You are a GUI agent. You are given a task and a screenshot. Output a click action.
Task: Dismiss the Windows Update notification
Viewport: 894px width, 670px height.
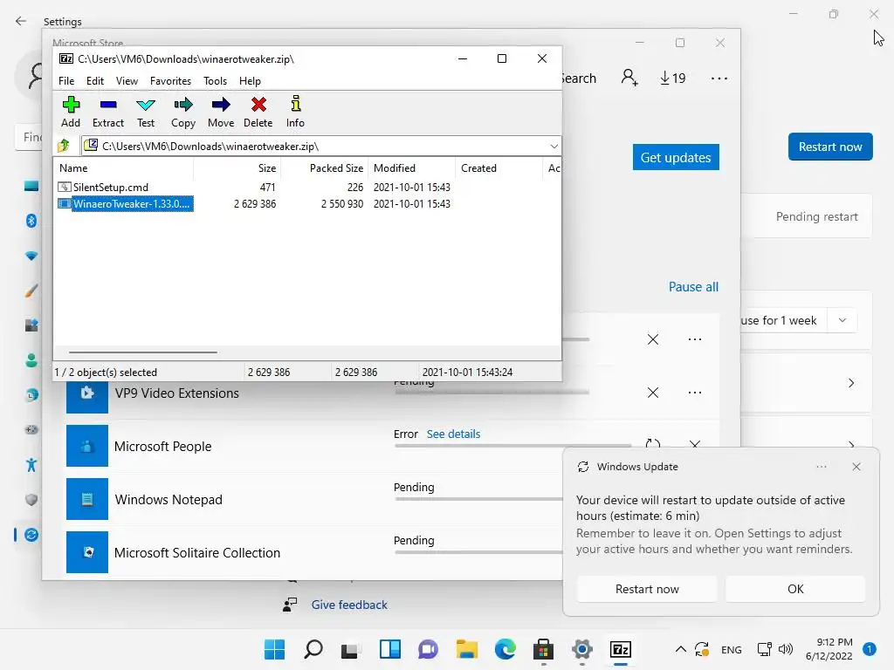pyautogui.click(x=856, y=467)
